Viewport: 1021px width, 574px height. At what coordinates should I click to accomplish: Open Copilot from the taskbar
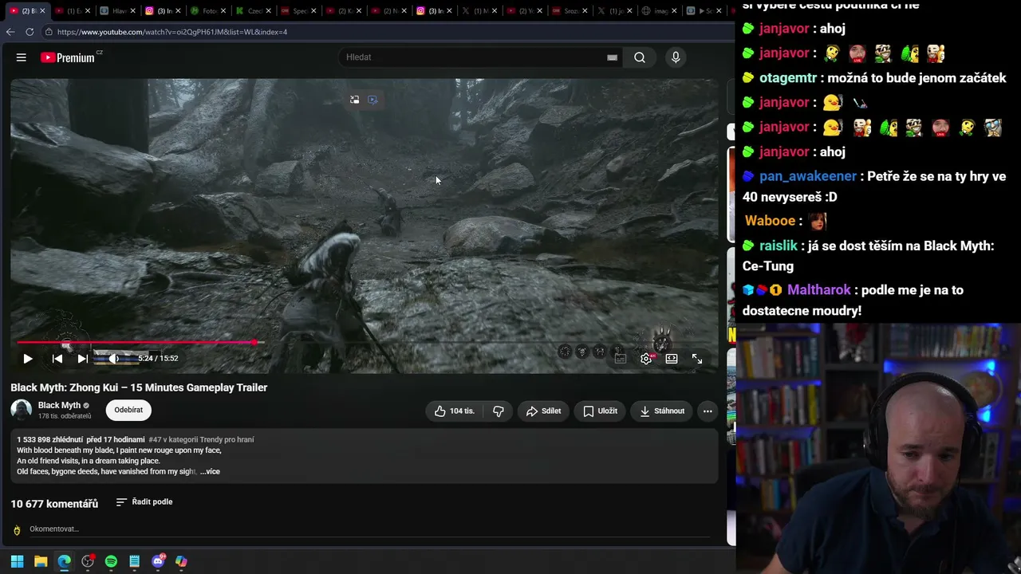pyautogui.click(x=181, y=561)
